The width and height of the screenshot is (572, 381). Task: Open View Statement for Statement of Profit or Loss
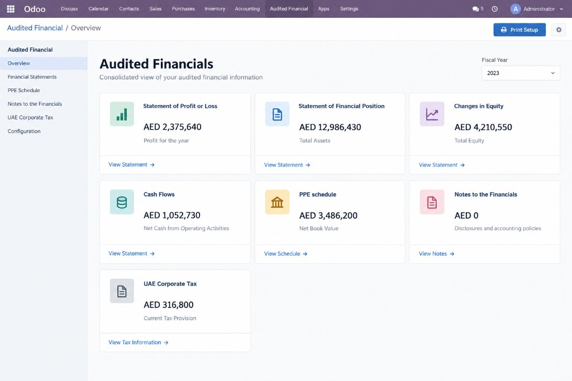coord(131,165)
